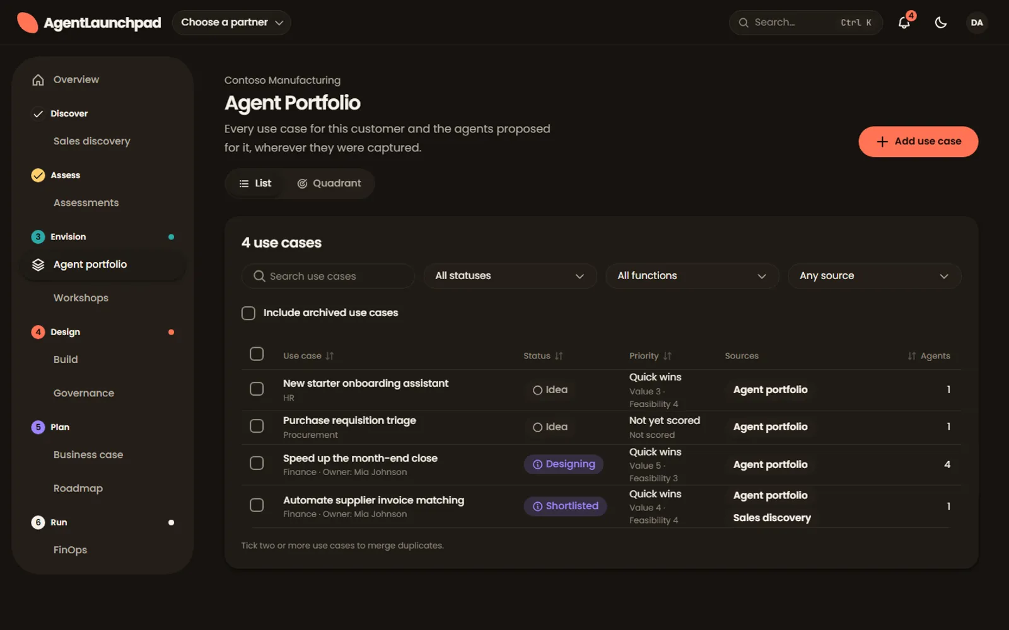Click the Design stage number 4 badge
1009x630 pixels.
pyautogui.click(x=38, y=332)
